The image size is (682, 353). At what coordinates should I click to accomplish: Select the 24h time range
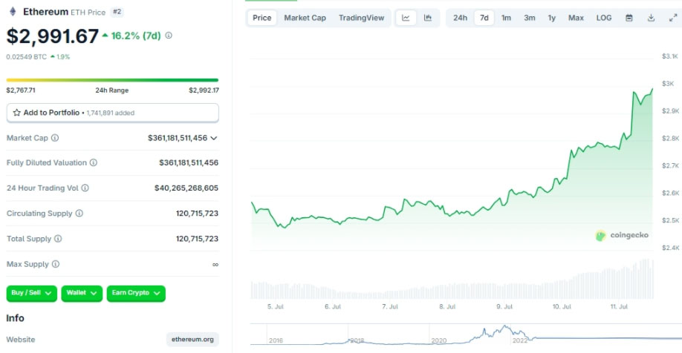[461, 18]
